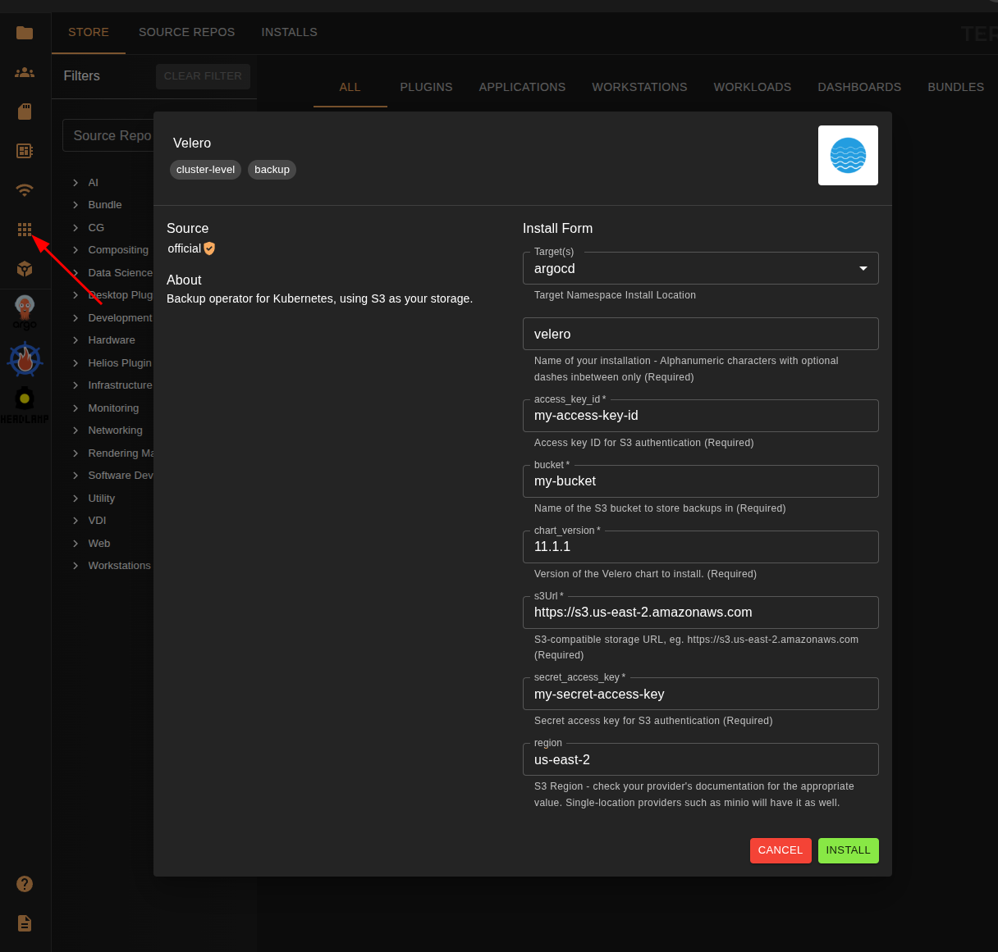This screenshot has width=998, height=952.
Task: Expand the Monitoring filter category
Action: [x=113, y=408]
